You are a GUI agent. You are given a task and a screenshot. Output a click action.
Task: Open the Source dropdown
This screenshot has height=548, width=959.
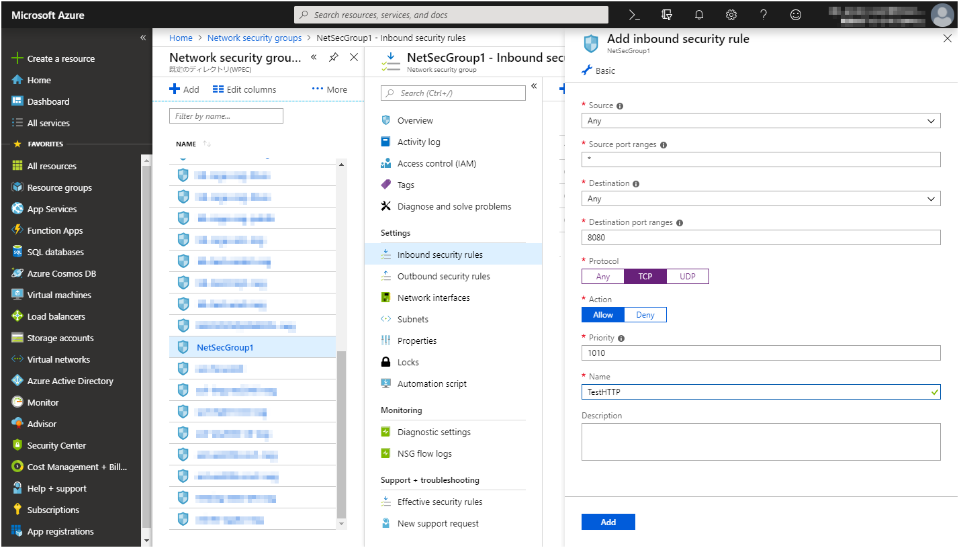(760, 121)
